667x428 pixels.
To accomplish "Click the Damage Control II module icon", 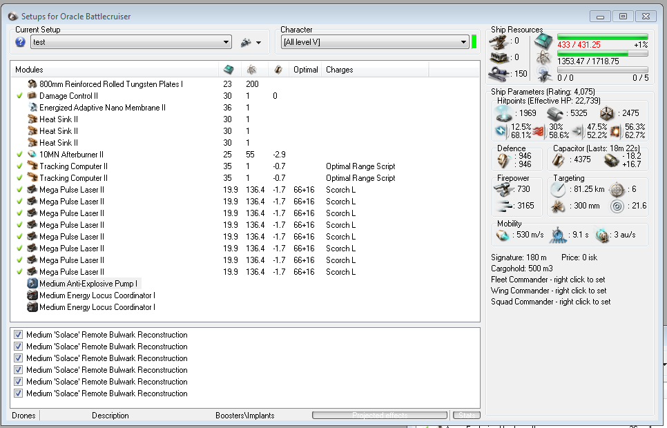I will (x=32, y=96).
